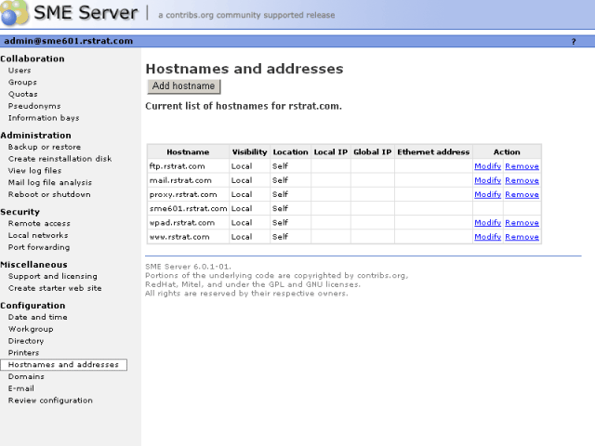Image resolution: width=595 pixels, height=446 pixels.
Task: Open Backup or restore
Action: point(45,147)
